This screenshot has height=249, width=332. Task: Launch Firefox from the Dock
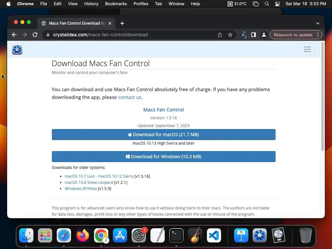coord(83,235)
